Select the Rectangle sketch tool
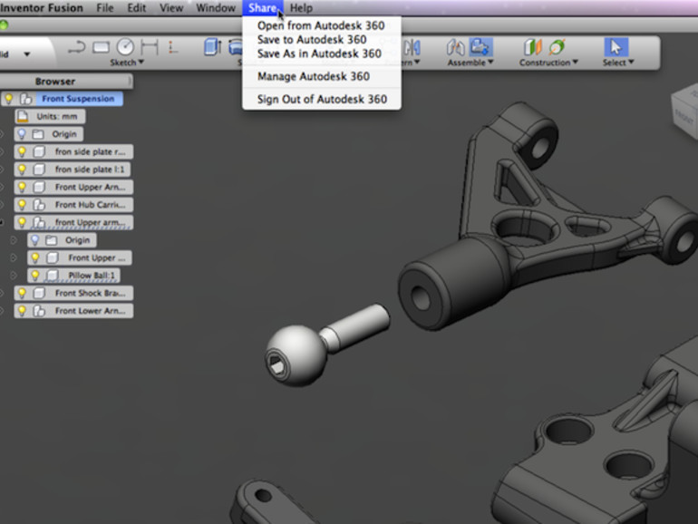This screenshot has height=524, width=698. pyautogui.click(x=101, y=47)
